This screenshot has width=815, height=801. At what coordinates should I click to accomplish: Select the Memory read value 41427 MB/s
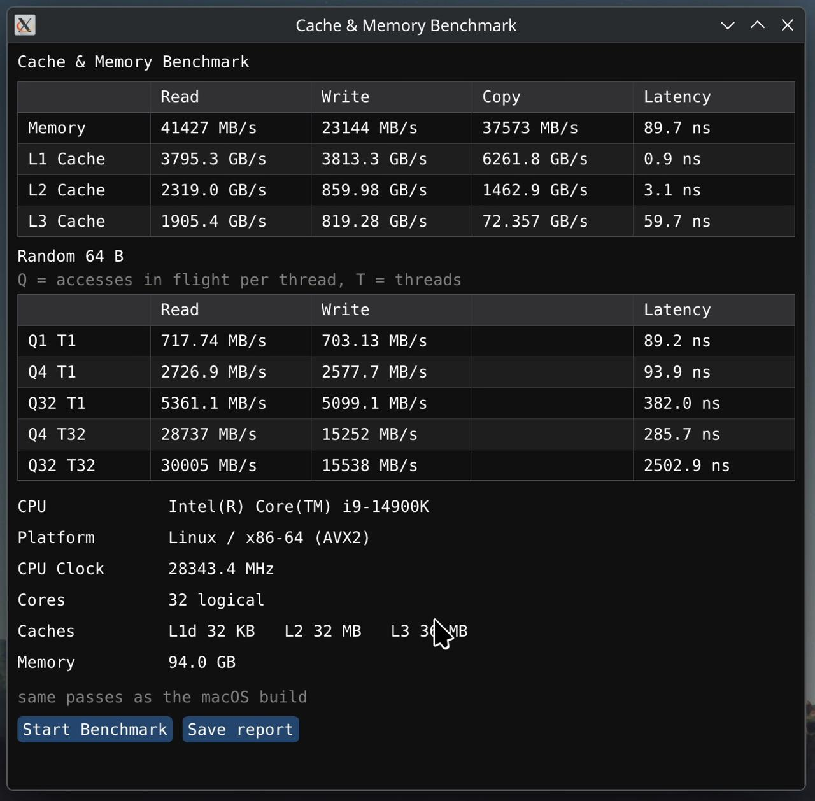(x=209, y=128)
